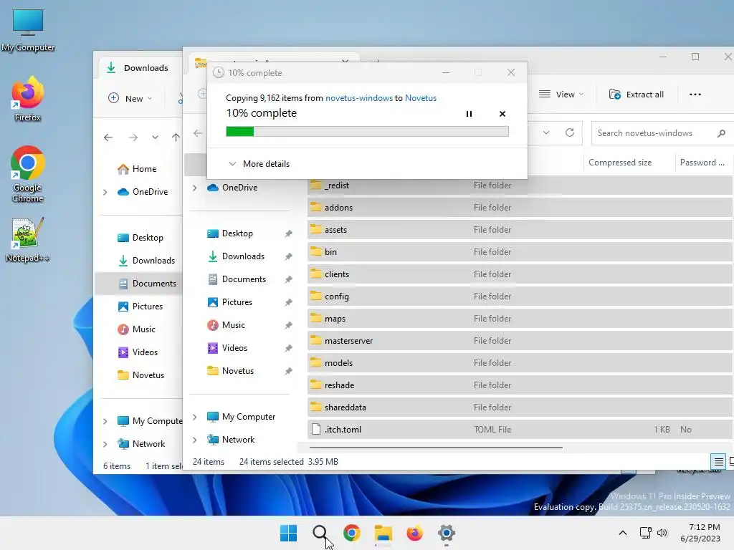Pause the file copy operation

469,114
